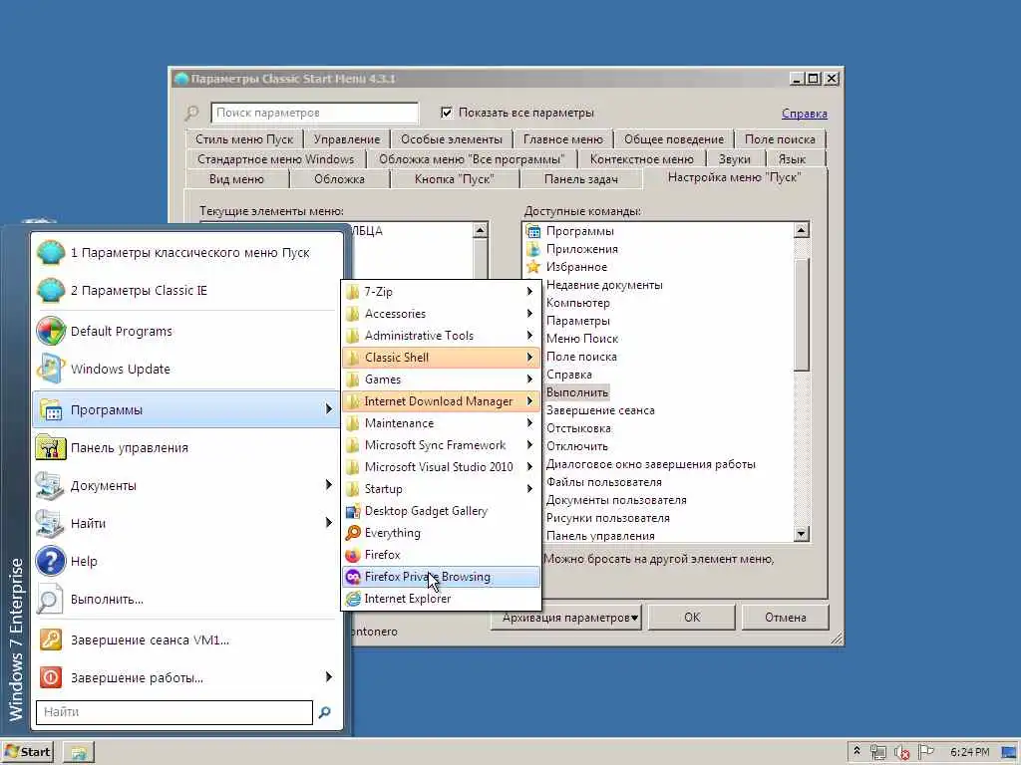Open Classic Start Menu settings shell icon
Viewport: 1021px width, 765px height.
coord(51,252)
